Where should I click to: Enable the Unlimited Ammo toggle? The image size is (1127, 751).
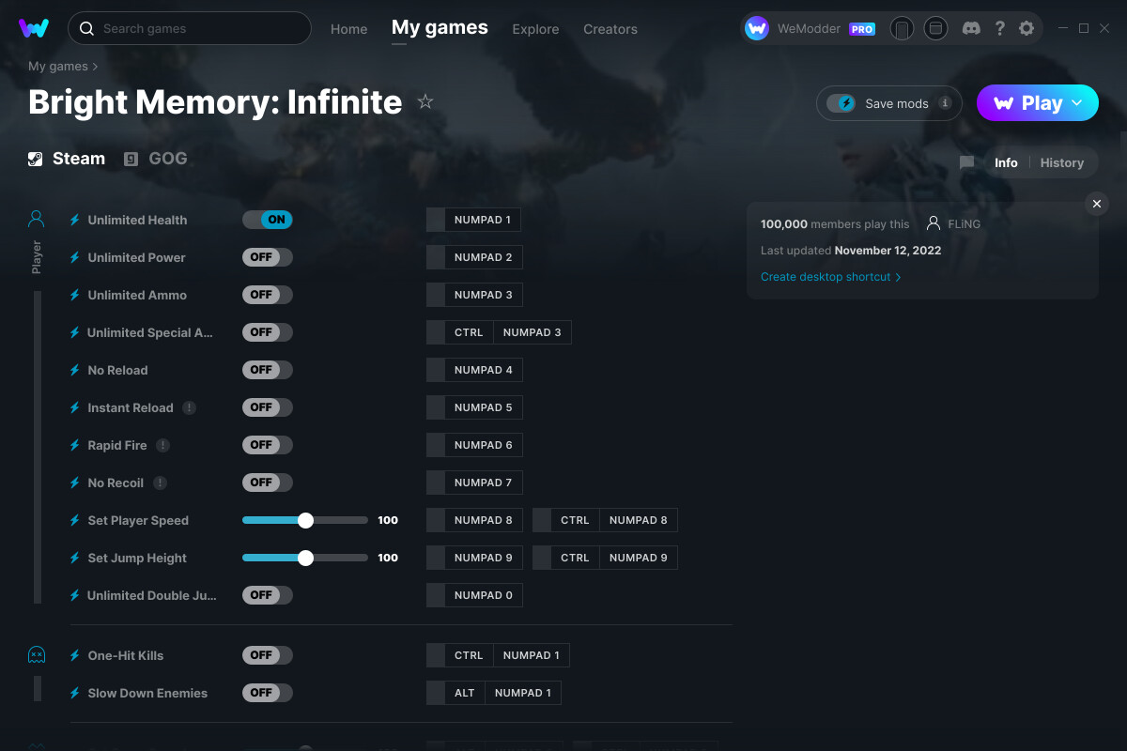click(268, 294)
